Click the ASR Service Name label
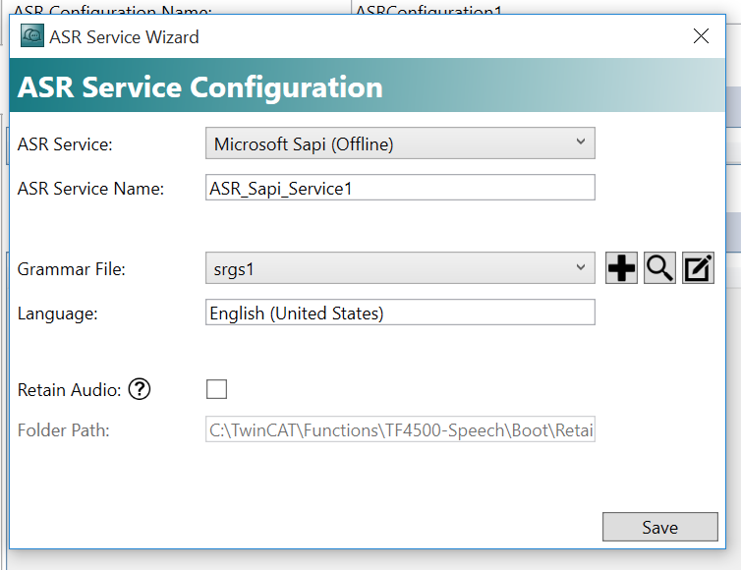 point(90,189)
